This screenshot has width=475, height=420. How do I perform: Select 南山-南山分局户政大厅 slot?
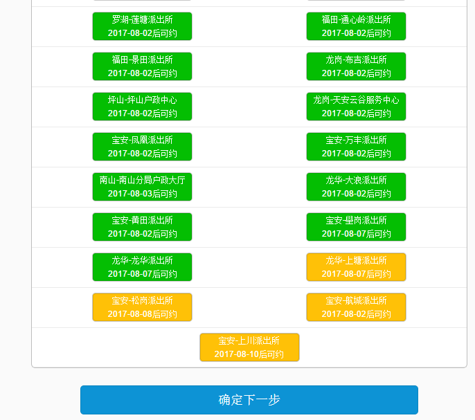tap(142, 187)
